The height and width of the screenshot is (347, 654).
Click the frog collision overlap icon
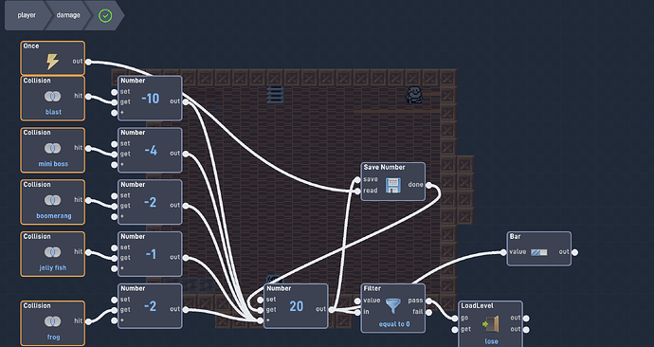point(52,321)
